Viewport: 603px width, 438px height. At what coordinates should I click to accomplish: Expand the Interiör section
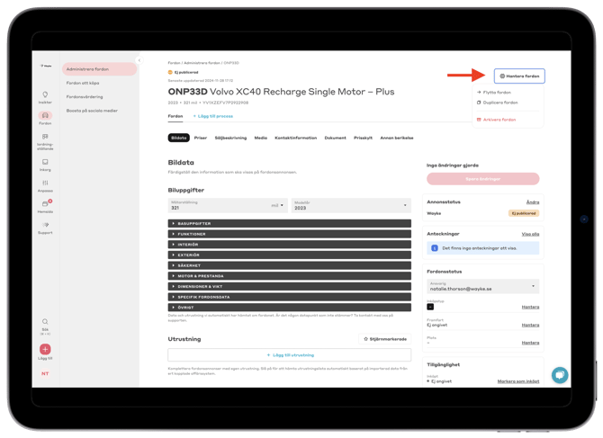point(289,245)
